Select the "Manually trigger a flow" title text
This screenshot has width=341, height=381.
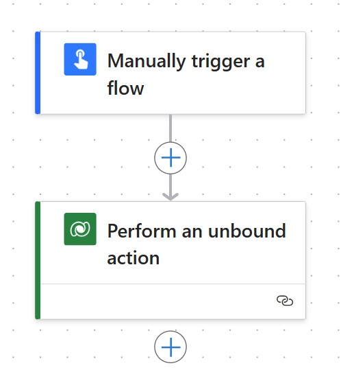coord(186,74)
